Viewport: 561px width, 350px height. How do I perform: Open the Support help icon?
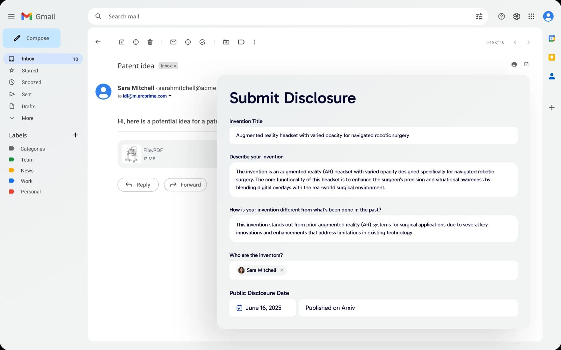[x=501, y=16]
